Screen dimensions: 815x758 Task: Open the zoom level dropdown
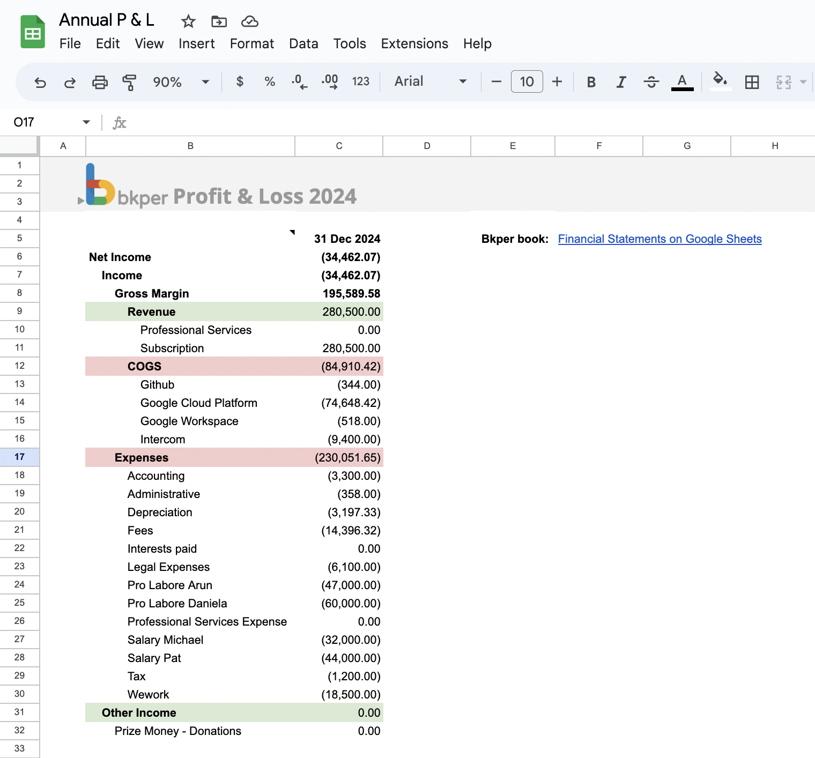coord(205,81)
